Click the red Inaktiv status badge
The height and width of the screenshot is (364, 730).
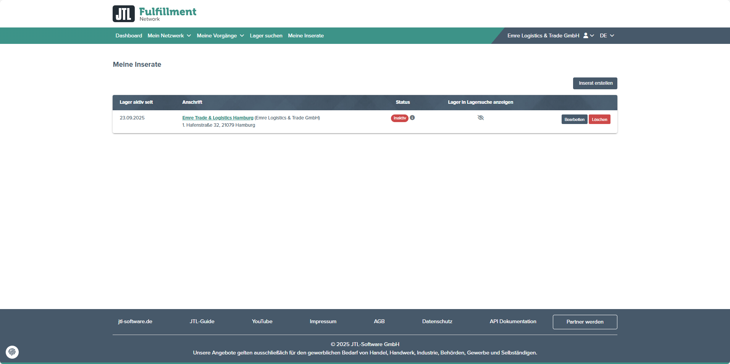pyautogui.click(x=399, y=118)
